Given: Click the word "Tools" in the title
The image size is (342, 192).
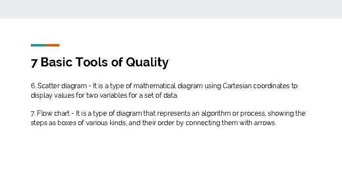Looking at the screenshot, I should click(92, 62).
